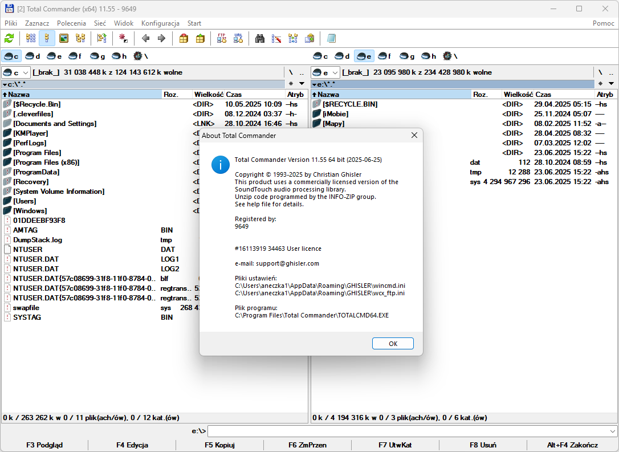Click the Total Commander floppy icon in title bar
Image resolution: width=619 pixels, height=452 pixels.
tap(9, 9)
